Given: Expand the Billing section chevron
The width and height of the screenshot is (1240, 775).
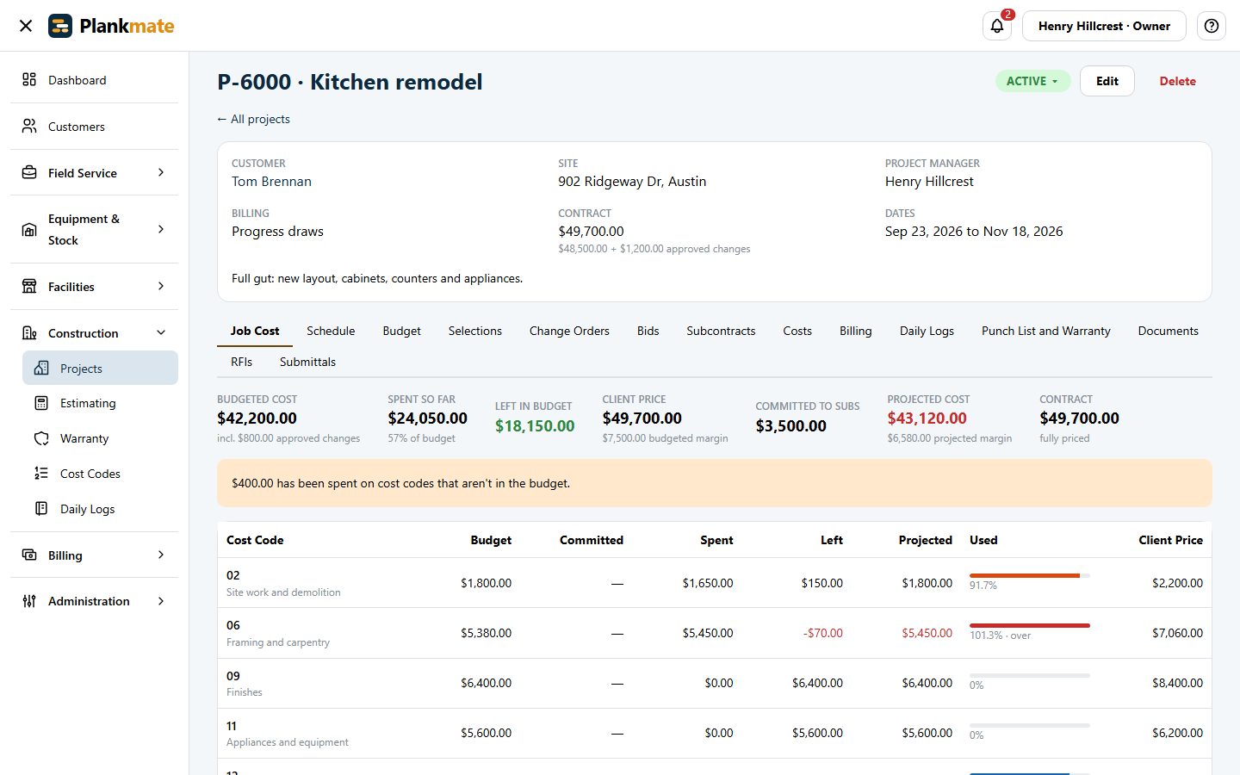Looking at the screenshot, I should point(161,555).
